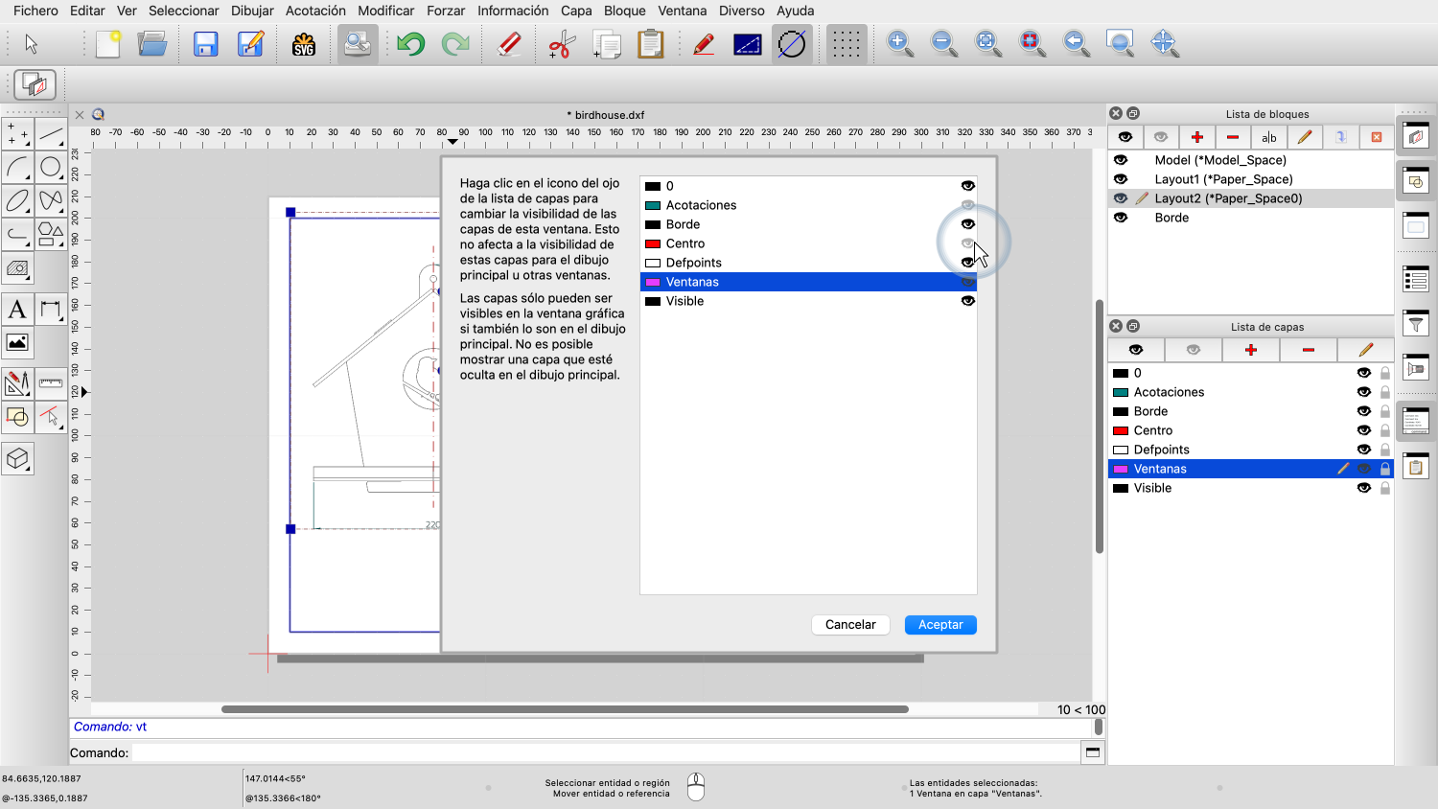
Task: Select the Circle drawing tool
Action: coord(51,168)
